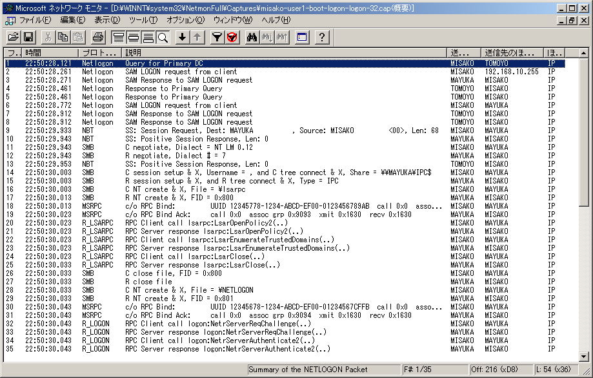Image resolution: width=593 pixels, height=378 pixels.
Task: Select frame 1 Query for Primary DC
Action: click(x=285, y=63)
